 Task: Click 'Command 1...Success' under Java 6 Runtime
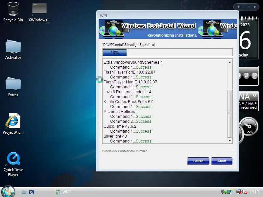tap(131, 97)
